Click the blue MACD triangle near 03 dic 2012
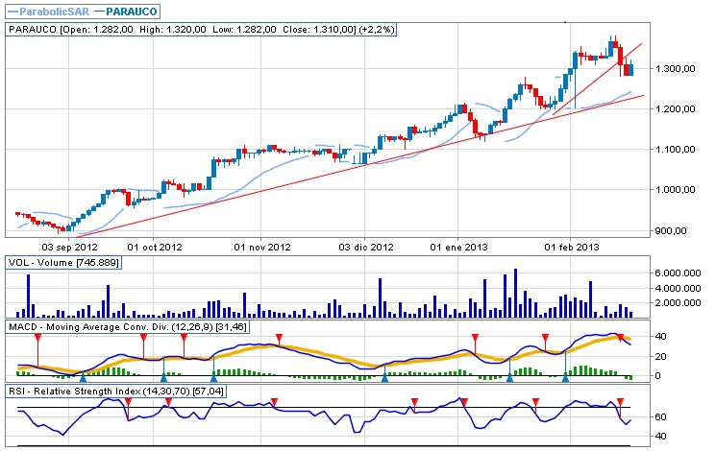Image resolution: width=716 pixels, height=451 pixels. pyautogui.click(x=384, y=379)
